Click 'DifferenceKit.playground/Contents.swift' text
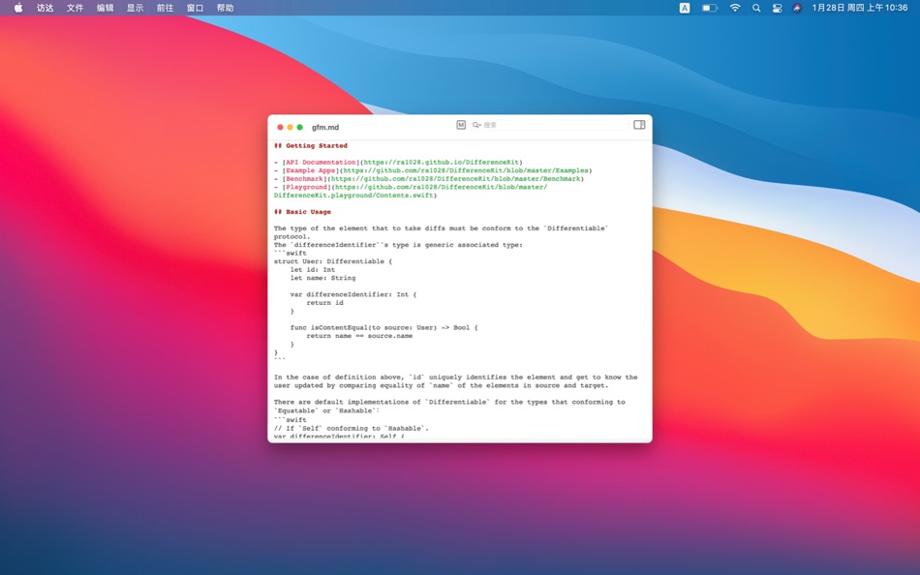The height and width of the screenshot is (575, 920). click(x=353, y=196)
